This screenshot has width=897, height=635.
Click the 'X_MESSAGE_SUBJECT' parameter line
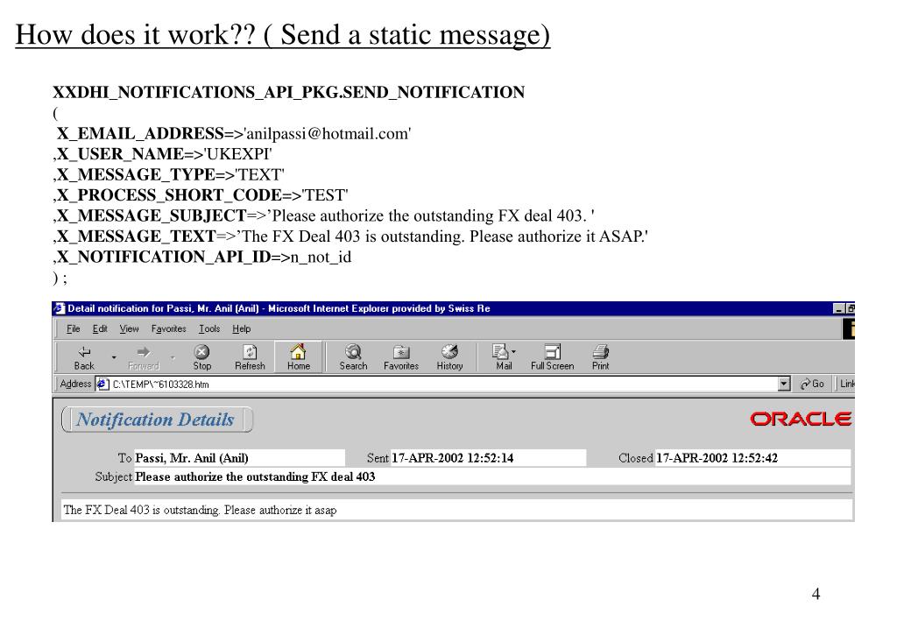click(x=324, y=216)
